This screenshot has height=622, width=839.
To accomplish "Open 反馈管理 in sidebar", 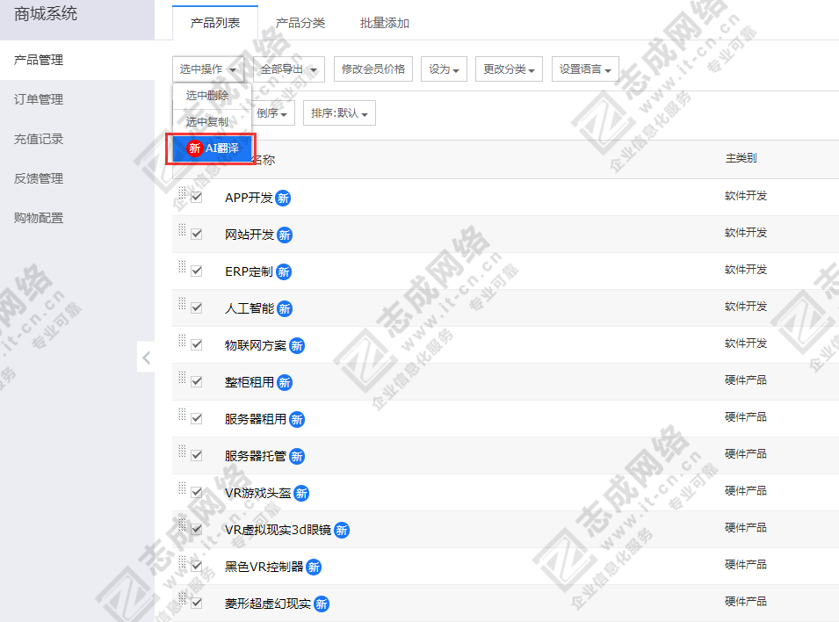I will [x=77, y=179].
